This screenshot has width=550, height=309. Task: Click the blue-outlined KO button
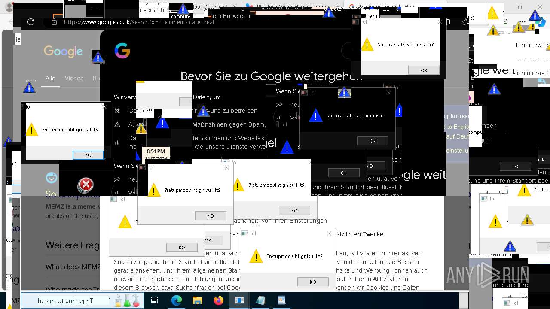[88, 155]
